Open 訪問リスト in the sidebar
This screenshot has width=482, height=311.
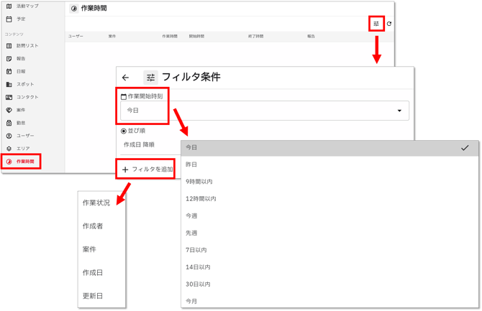pyautogui.click(x=27, y=45)
